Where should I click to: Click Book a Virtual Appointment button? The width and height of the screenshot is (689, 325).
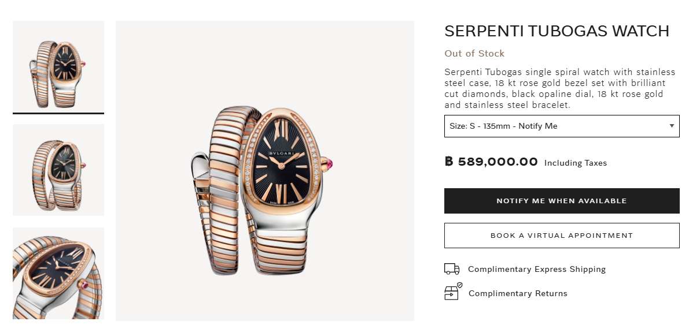coord(561,236)
